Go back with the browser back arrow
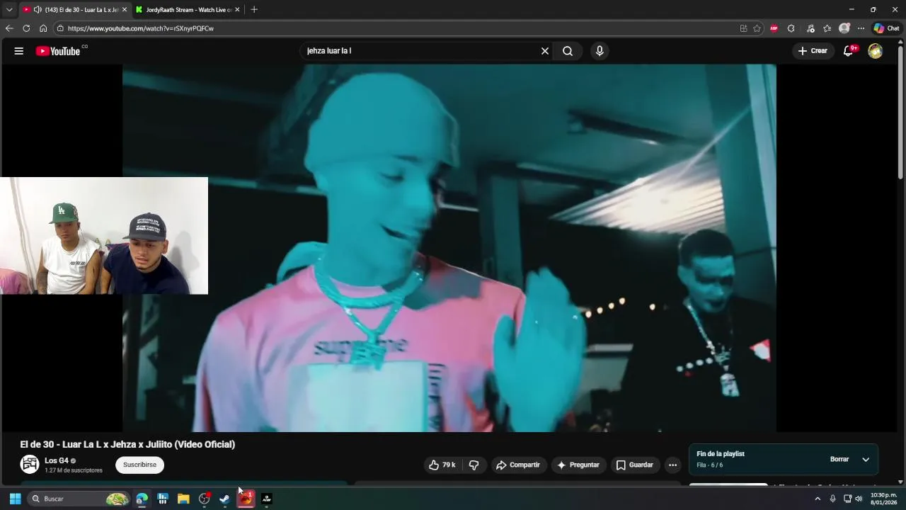Image resolution: width=906 pixels, height=510 pixels. (x=9, y=28)
